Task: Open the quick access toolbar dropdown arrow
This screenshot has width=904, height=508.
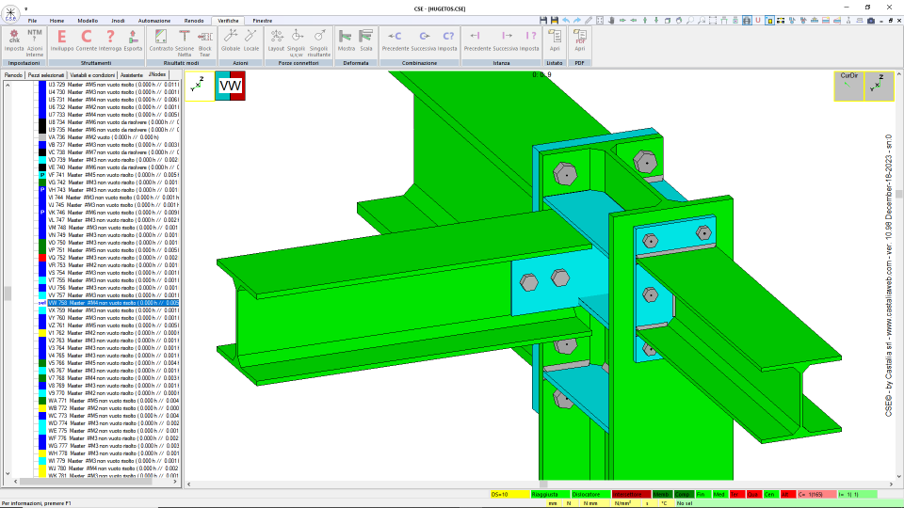Action: (26, 9)
